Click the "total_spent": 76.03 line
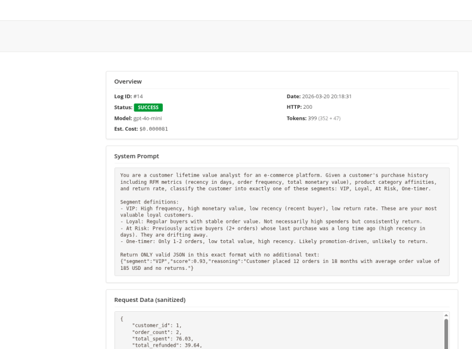The width and height of the screenshot is (472, 349). click(163, 339)
